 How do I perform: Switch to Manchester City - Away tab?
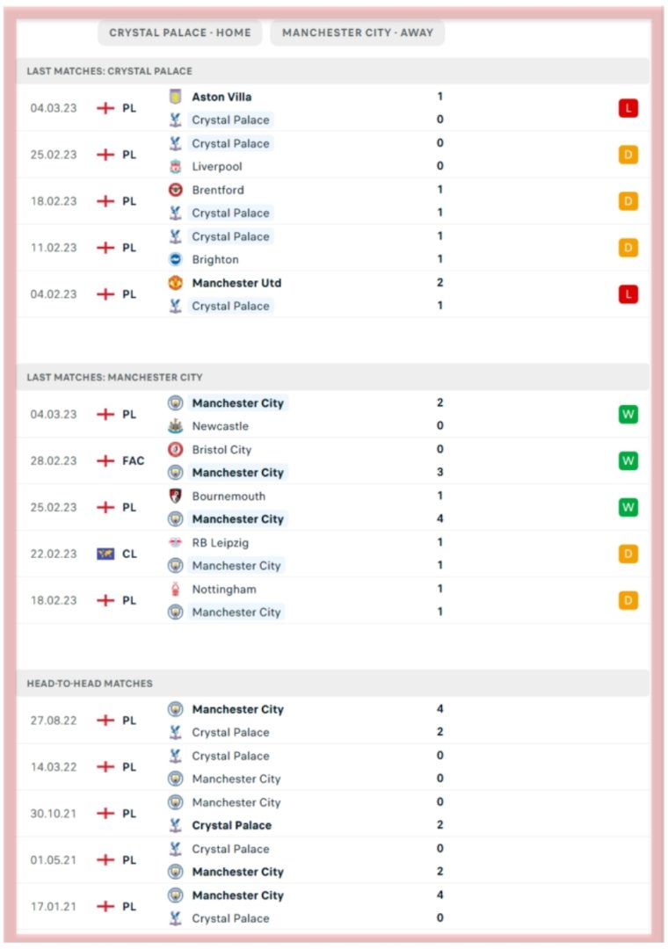click(358, 33)
